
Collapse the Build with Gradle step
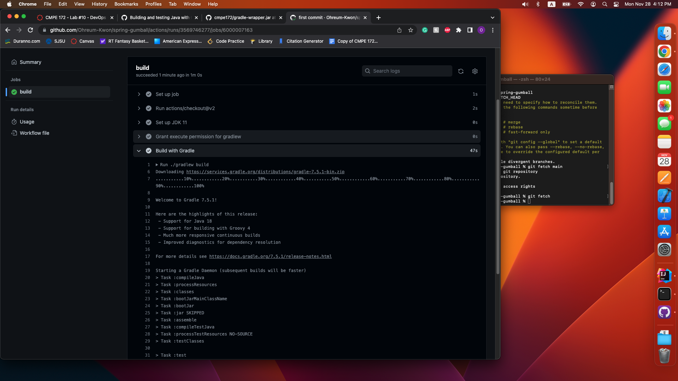tap(139, 151)
